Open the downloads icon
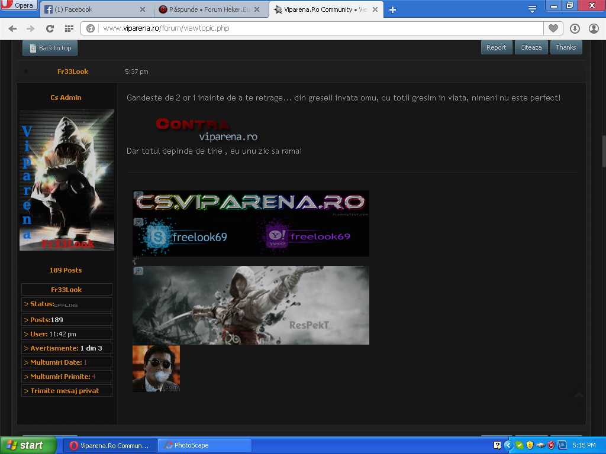Viewport: 606px width, 454px height. coord(575,28)
